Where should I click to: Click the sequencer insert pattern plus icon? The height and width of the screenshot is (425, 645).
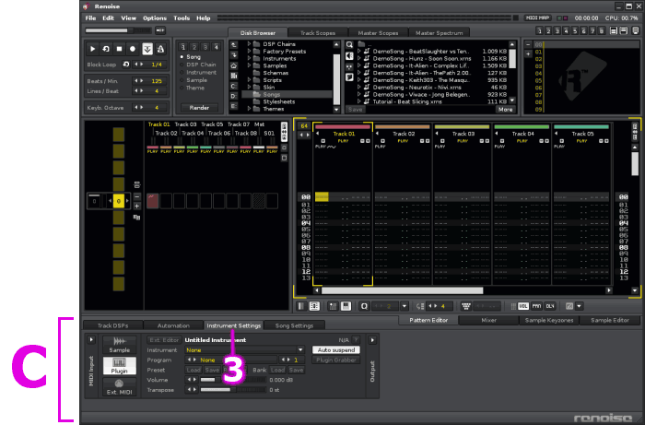137,207
